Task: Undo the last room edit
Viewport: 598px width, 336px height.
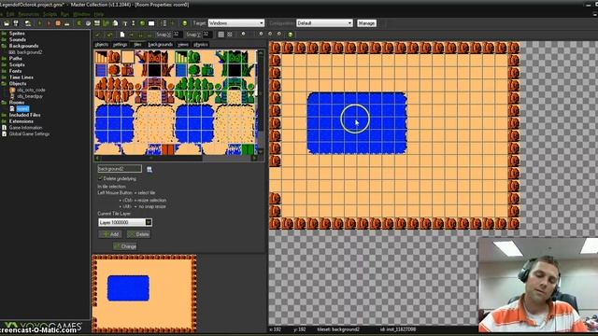Action: point(109,35)
